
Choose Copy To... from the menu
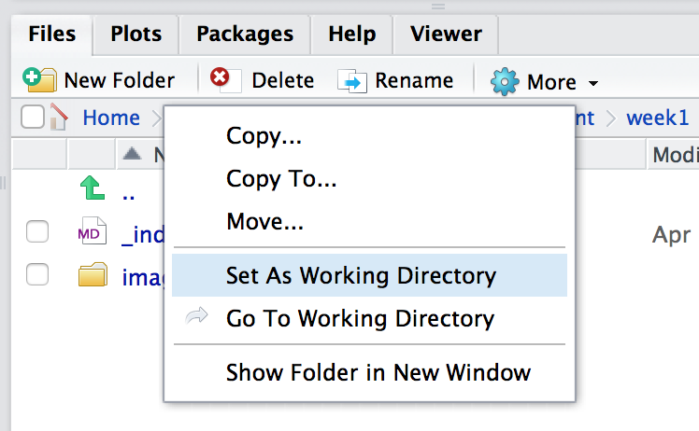281,179
